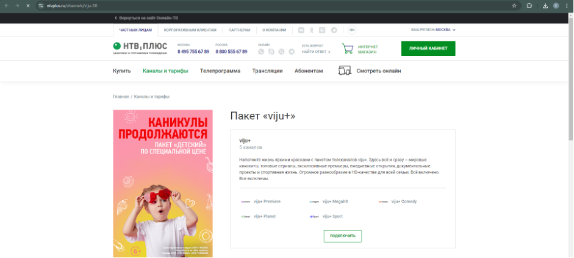574x258 pixels.
Task: Open the browser extensions puzzle icon
Action: click(529, 6)
